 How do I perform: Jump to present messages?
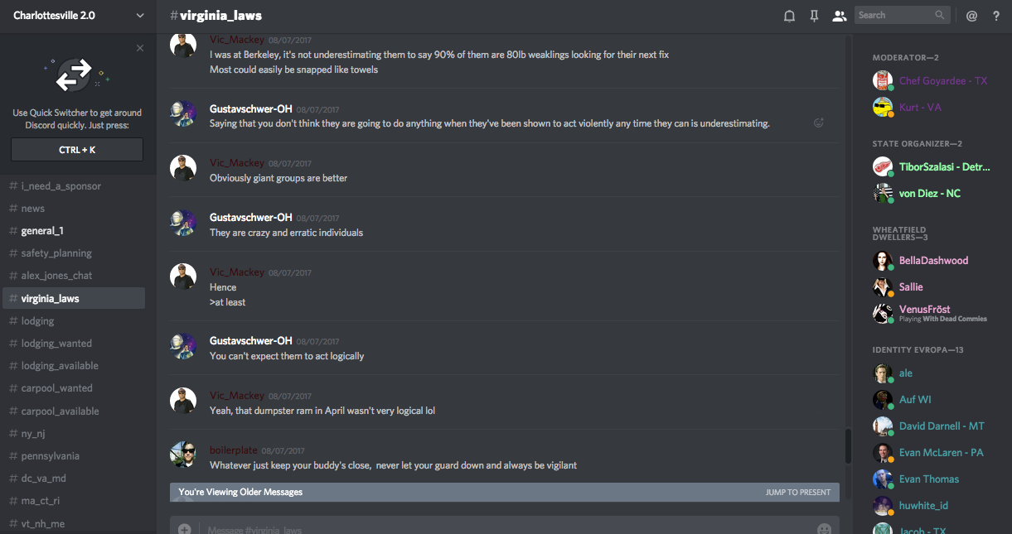(x=797, y=493)
